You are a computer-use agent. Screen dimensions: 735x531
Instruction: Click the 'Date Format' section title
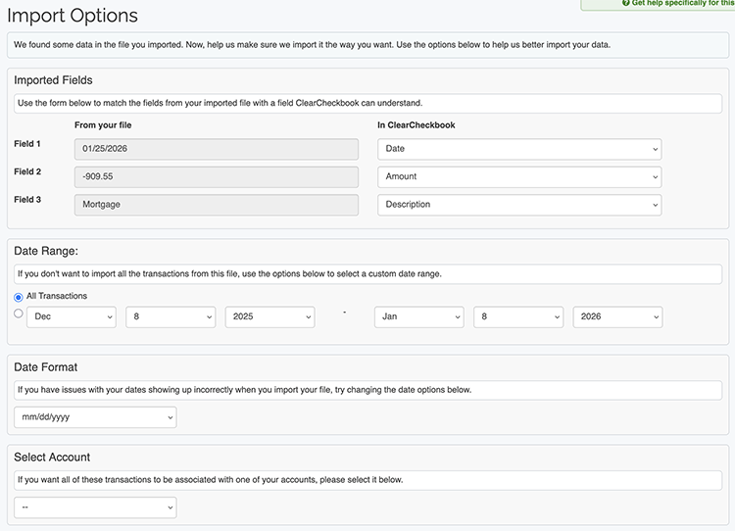pyautogui.click(x=45, y=367)
